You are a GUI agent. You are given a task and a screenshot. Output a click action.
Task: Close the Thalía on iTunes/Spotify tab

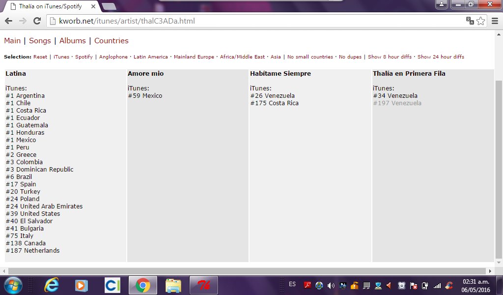93,6
